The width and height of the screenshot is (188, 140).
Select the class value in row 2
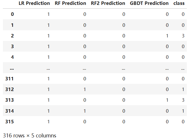[x=183, y=36]
